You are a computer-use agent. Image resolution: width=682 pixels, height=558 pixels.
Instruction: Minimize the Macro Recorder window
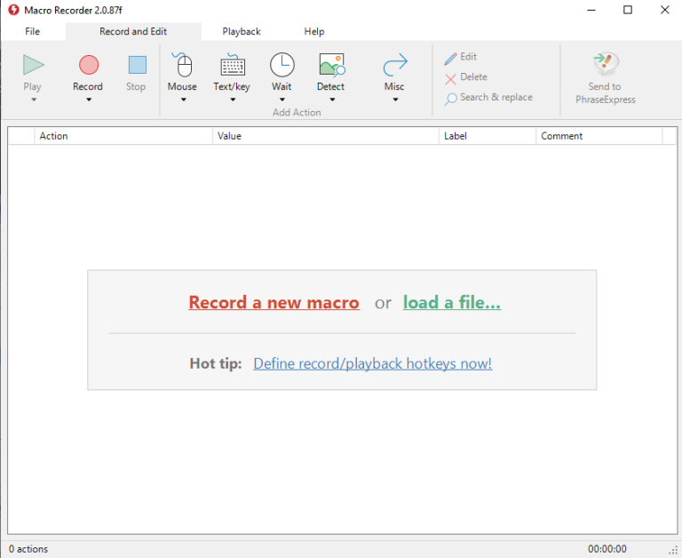(x=591, y=10)
